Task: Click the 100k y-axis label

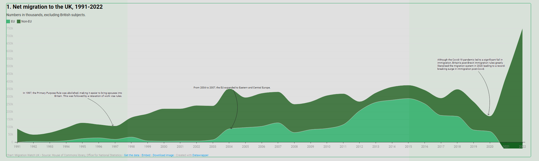Action: [x=10, y=127]
